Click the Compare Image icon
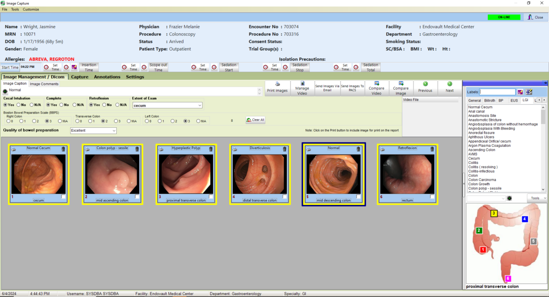 [401, 88]
